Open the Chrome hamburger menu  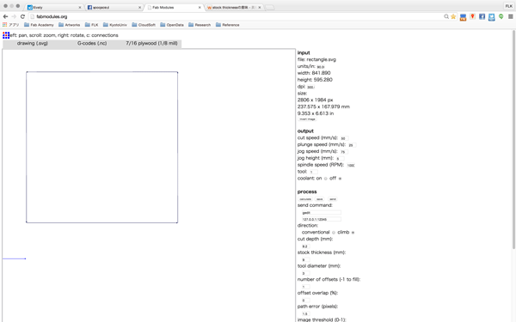point(510,16)
